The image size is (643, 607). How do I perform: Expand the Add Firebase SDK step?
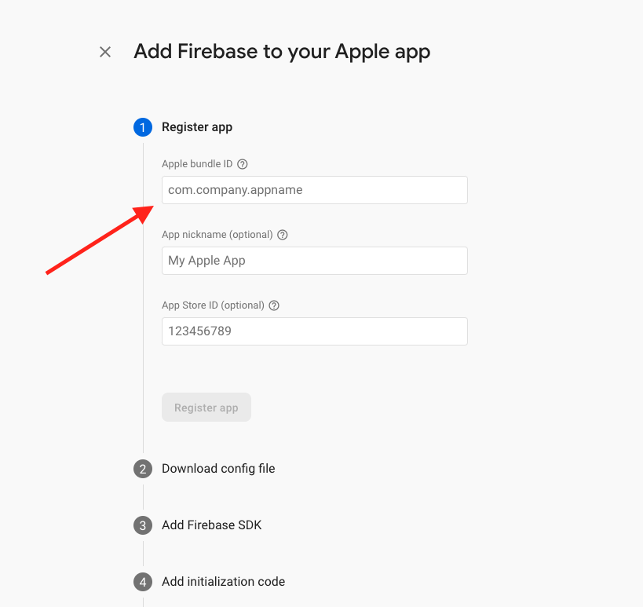pos(211,525)
